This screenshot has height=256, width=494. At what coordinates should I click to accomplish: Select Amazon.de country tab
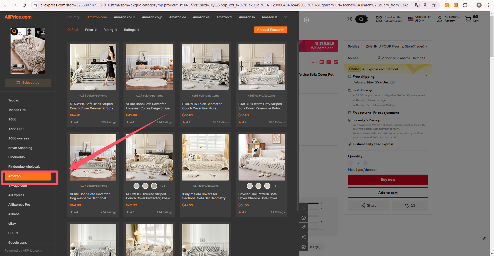[178, 17]
